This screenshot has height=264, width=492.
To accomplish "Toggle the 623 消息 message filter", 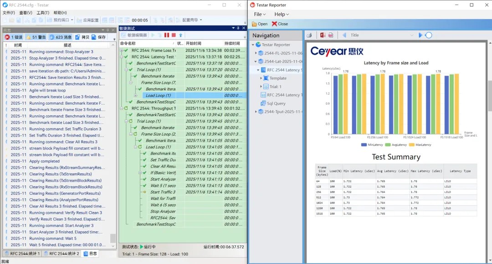I will click(x=60, y=37).
